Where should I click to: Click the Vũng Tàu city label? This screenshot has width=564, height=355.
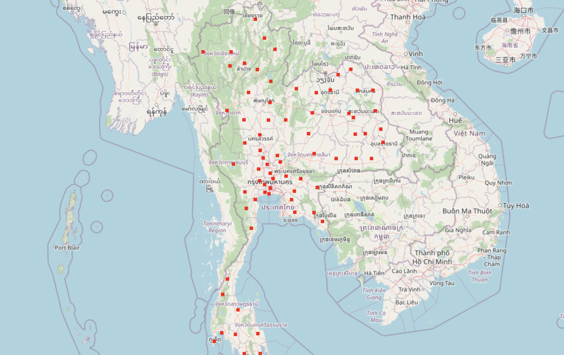[x=442, y=283]
